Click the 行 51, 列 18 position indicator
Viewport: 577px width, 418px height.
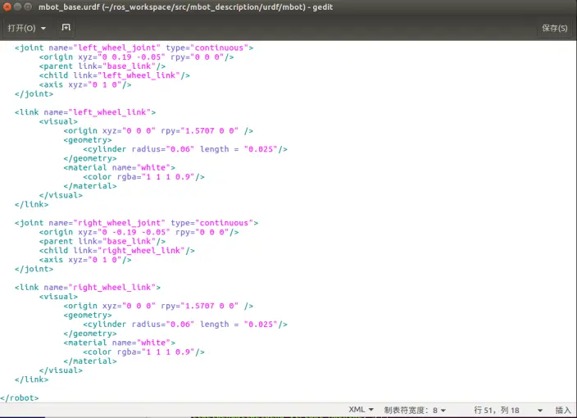click(497, 410)
